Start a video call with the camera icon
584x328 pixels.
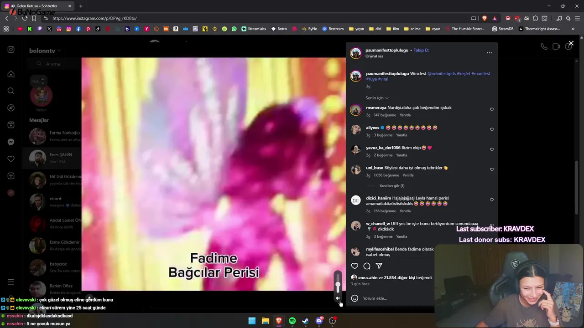pos(556,46)
